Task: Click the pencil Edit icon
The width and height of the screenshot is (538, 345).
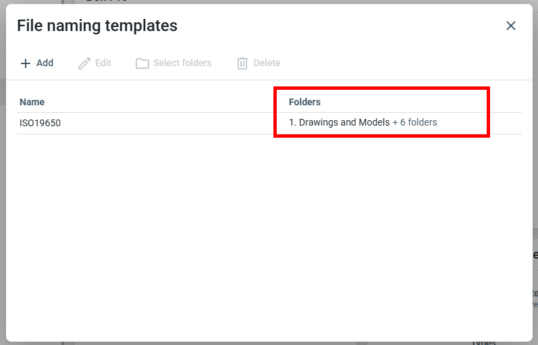Action: (84, 63)
